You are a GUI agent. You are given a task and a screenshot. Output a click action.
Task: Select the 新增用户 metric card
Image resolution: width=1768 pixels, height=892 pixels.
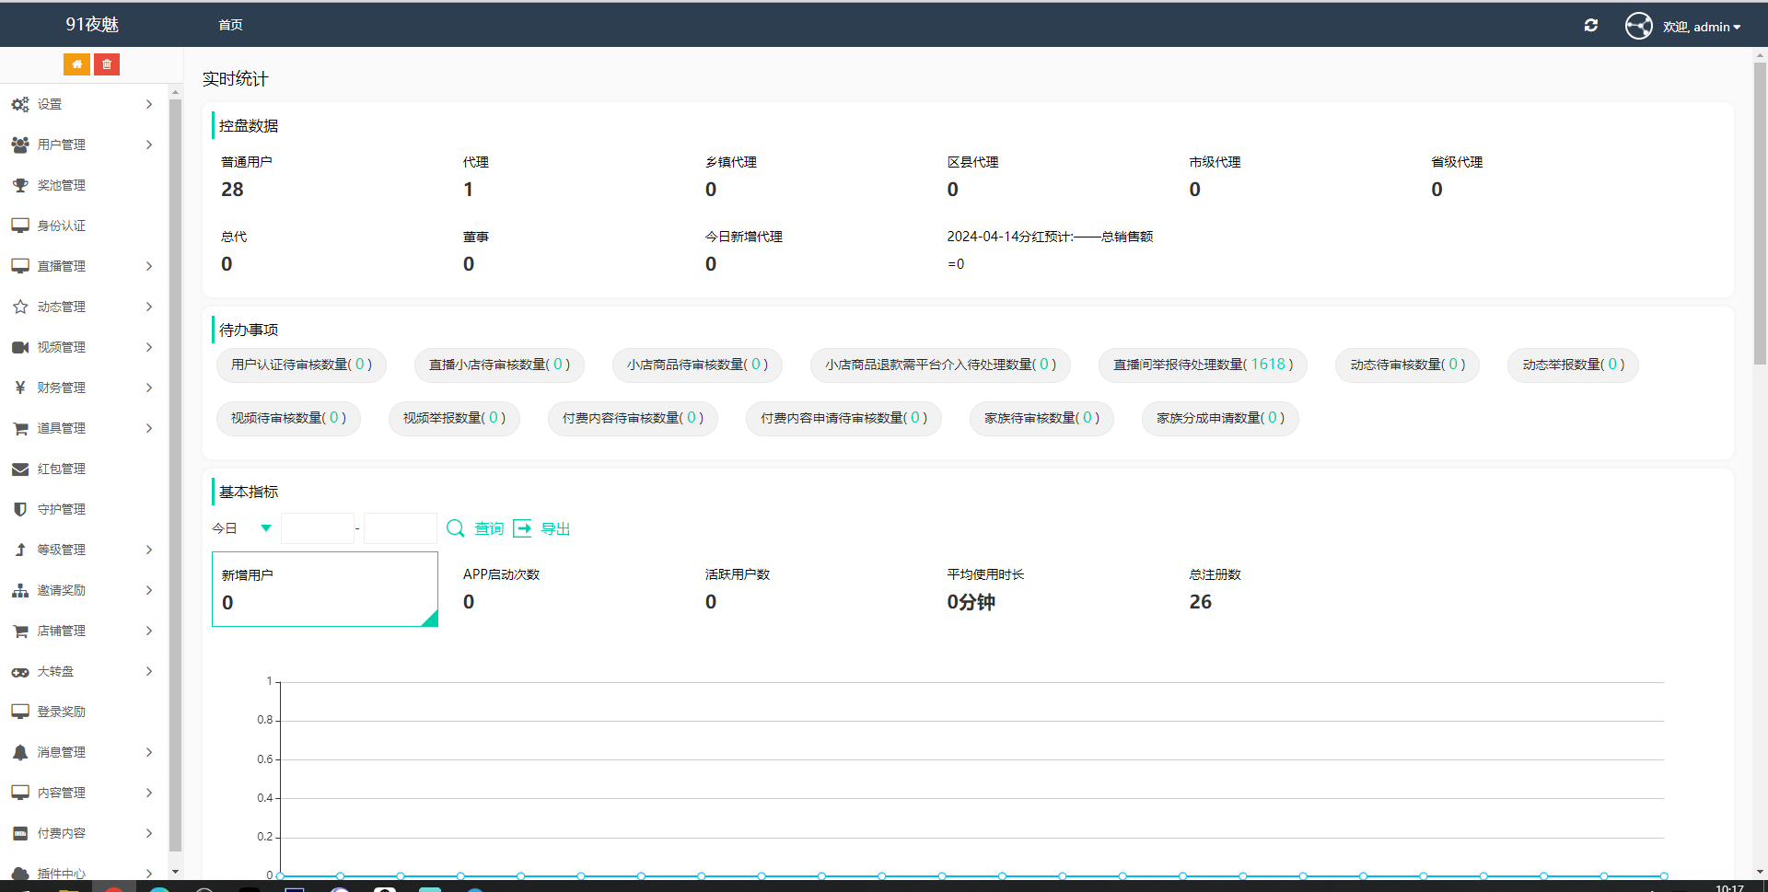click(x=324, y=589)
